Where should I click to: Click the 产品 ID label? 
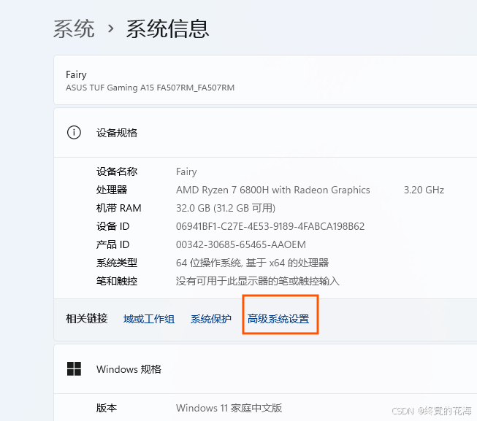[x=113, y=244]
